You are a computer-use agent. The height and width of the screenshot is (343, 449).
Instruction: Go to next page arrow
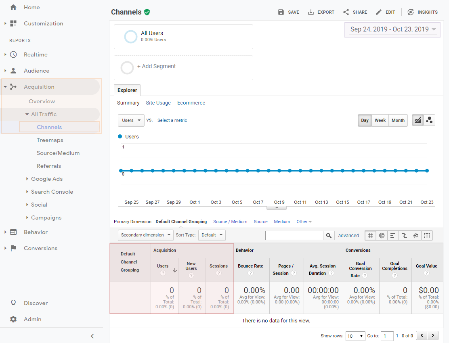[x=433, y=335]
